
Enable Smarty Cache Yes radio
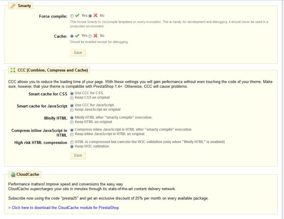pyautogui.click(x=72, y=36)
